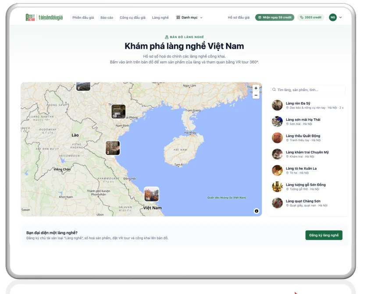Click Làng rèn Đa Sỹ avatar image

pyautogui.click(x=278, y=105)
